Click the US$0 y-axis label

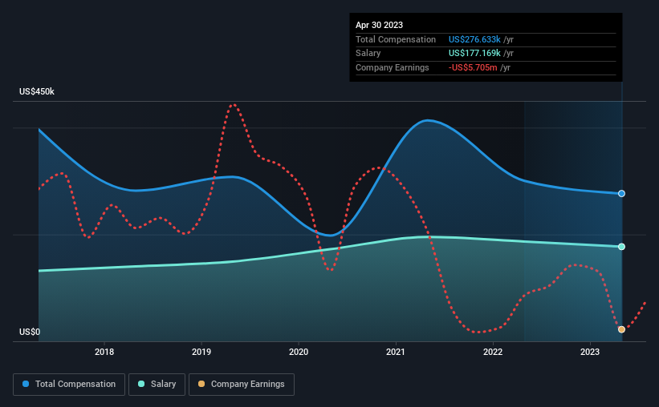tap(30, 332)
